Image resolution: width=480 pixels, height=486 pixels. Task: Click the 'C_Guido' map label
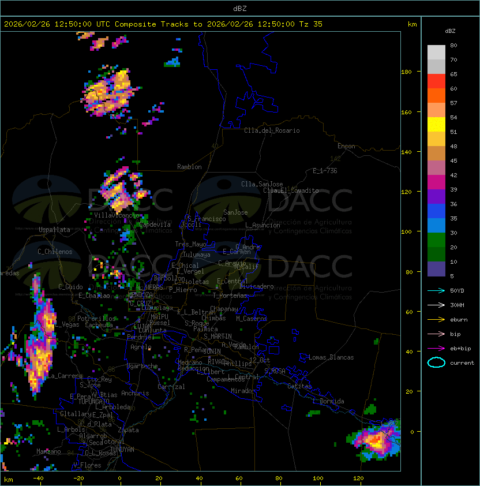(70, 287)
